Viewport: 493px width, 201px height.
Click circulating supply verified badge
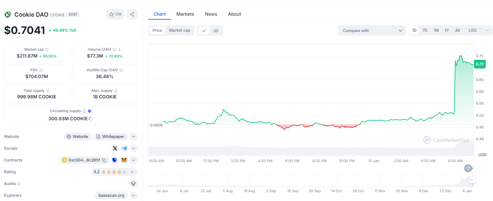(x=89, y=111)
